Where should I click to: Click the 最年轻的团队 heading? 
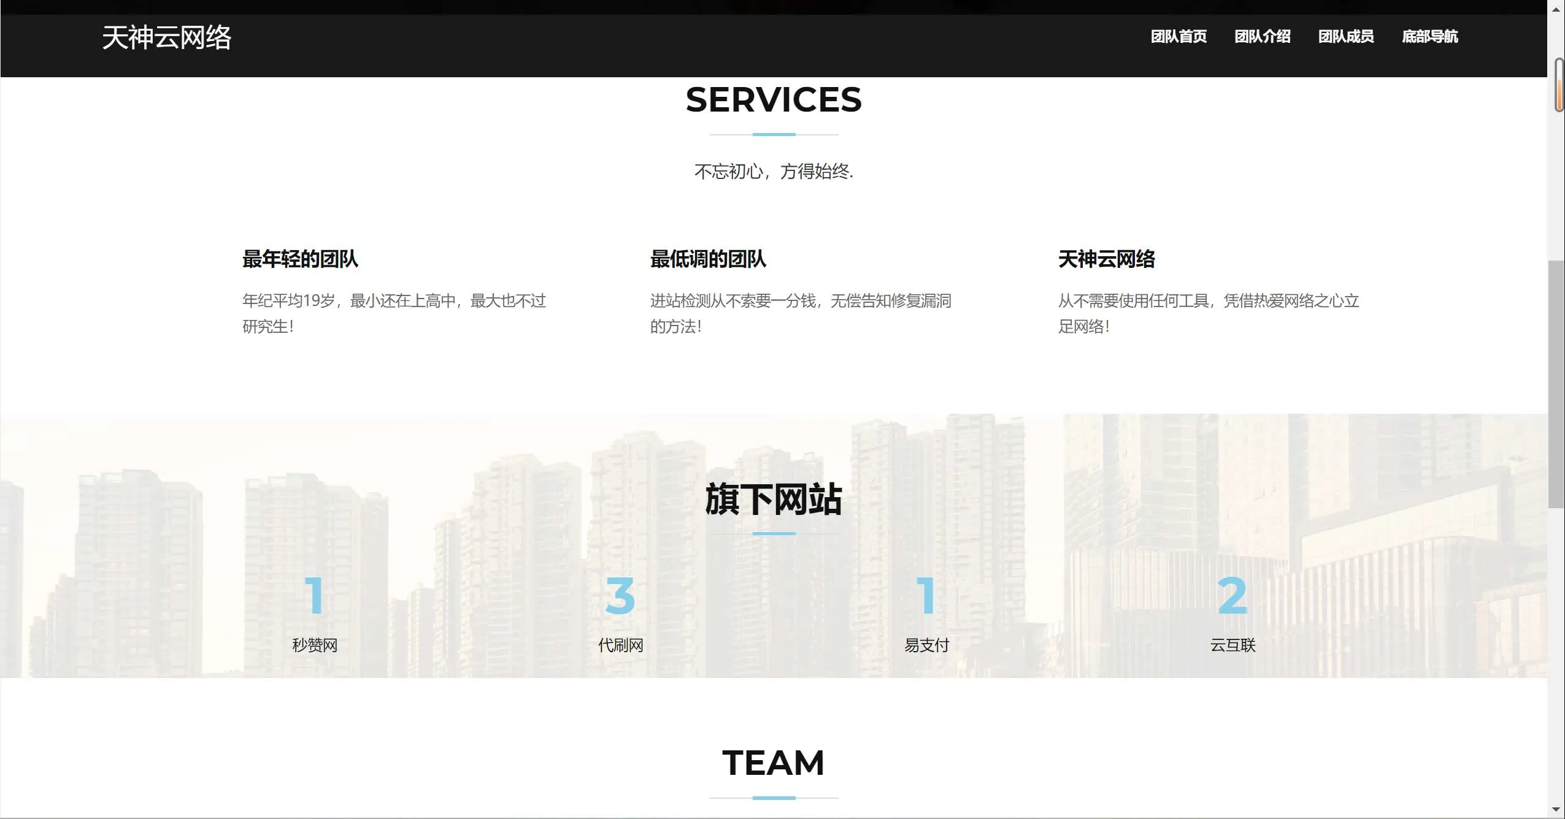pyautogui.click(x=300, y=259)
